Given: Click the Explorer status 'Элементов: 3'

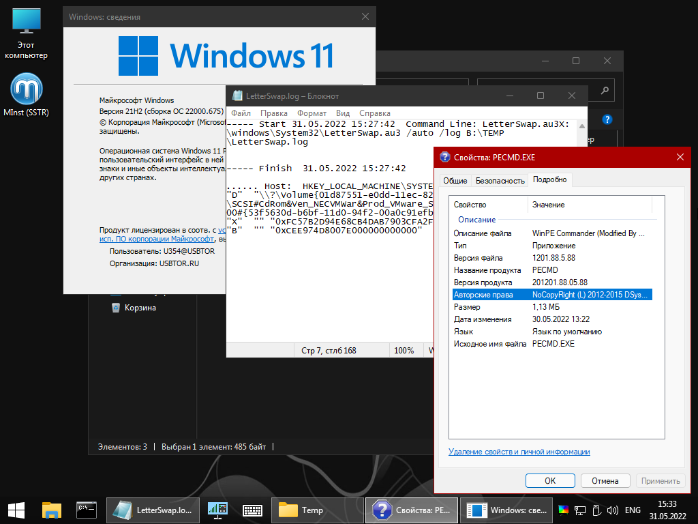Looking at the screenshot, I should [x=123, y=446].
